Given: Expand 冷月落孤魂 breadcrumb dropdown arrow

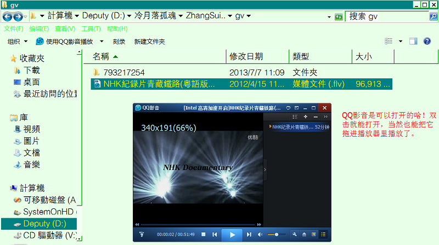Looking at the screenshot, I should [x=181, y=16].
